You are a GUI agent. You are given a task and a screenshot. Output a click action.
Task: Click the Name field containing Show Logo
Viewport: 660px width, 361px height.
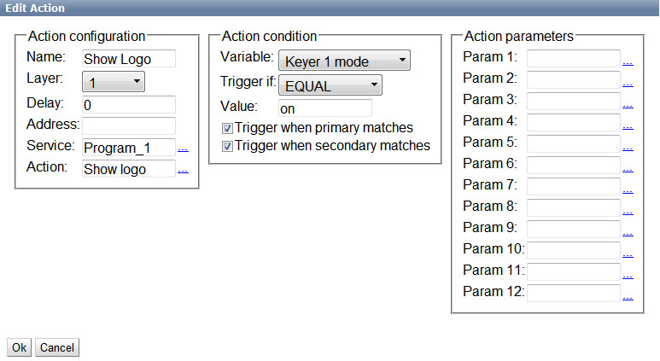tap(129, 59)
